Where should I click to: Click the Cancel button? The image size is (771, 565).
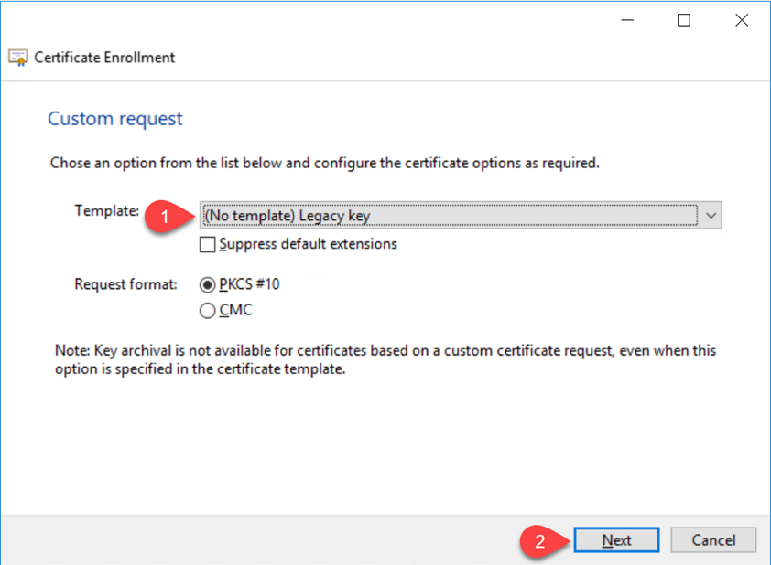(x=713, y=540)
